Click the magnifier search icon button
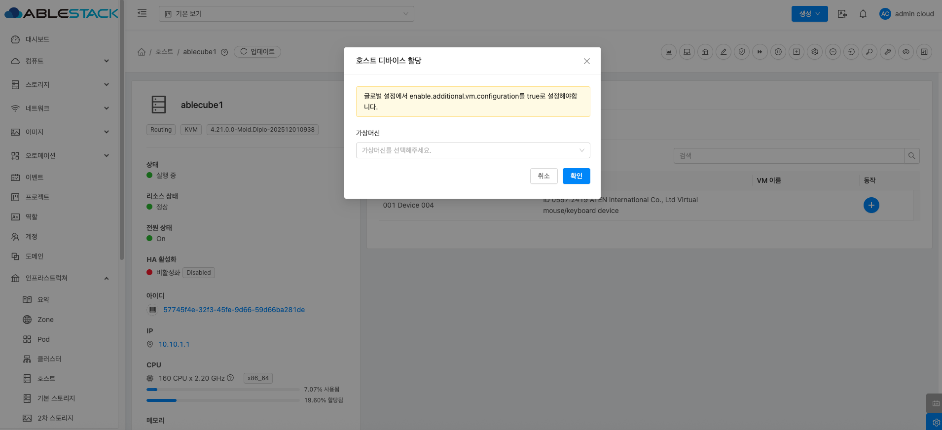The height and width of the screenshot is (430, 942). [x=911, y=156]
